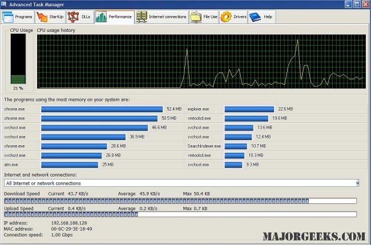The width and height of the screenshot is (371, 245).
Task: Click the 'SearchIndexer.exe' process name
Action: [x=204, y=146]
